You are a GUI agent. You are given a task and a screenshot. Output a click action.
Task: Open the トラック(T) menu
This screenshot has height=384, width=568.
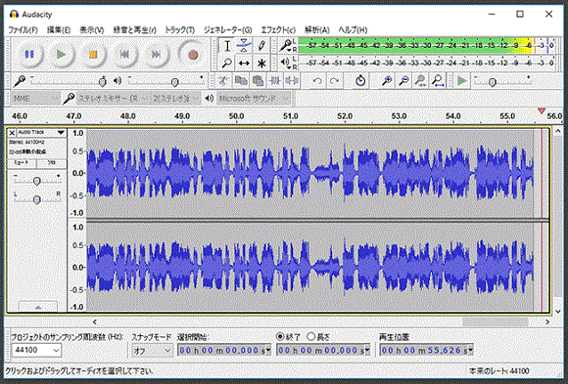(x=179, y=30)
